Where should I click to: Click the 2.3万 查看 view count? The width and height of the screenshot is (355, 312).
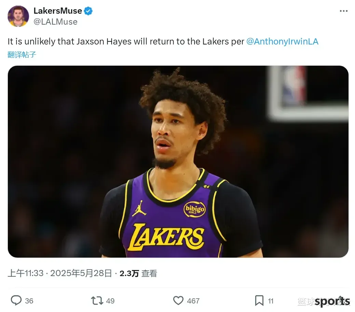138,273
